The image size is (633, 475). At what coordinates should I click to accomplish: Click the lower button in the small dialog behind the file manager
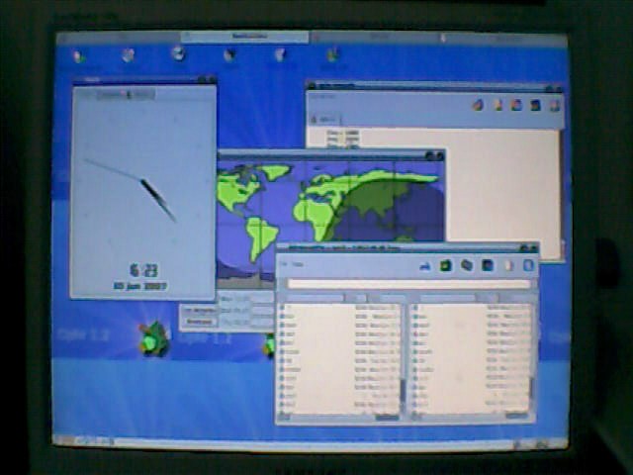pyautogui.click(x=198, y=322)
